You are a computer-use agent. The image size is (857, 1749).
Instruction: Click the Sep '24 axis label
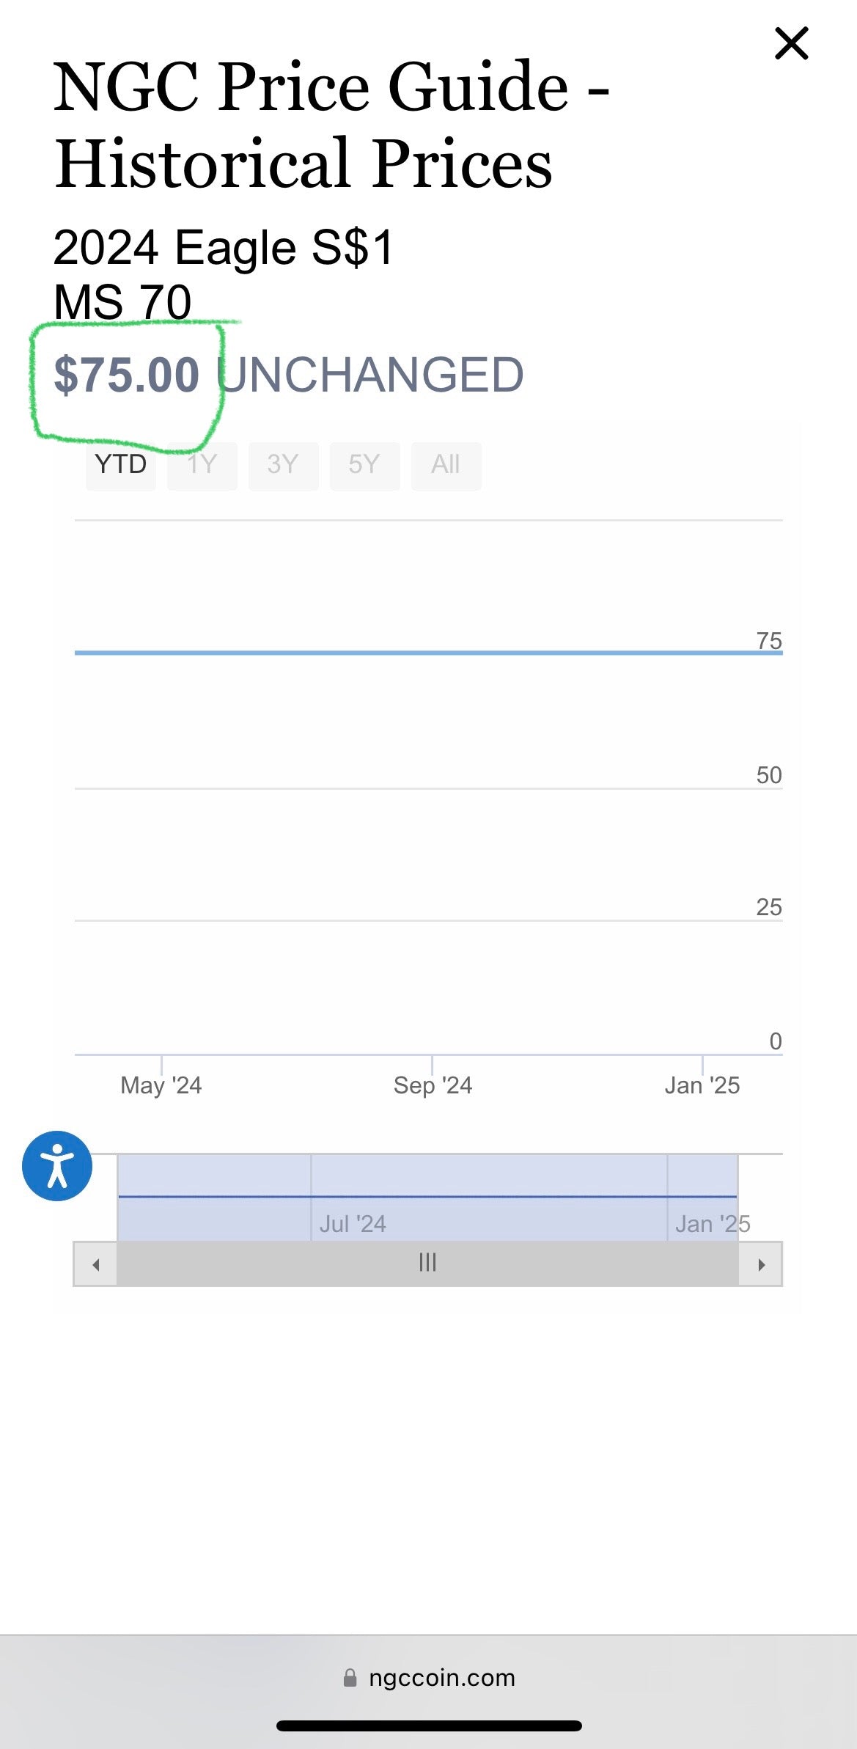pyautogui.click(x=433, y=1085)
